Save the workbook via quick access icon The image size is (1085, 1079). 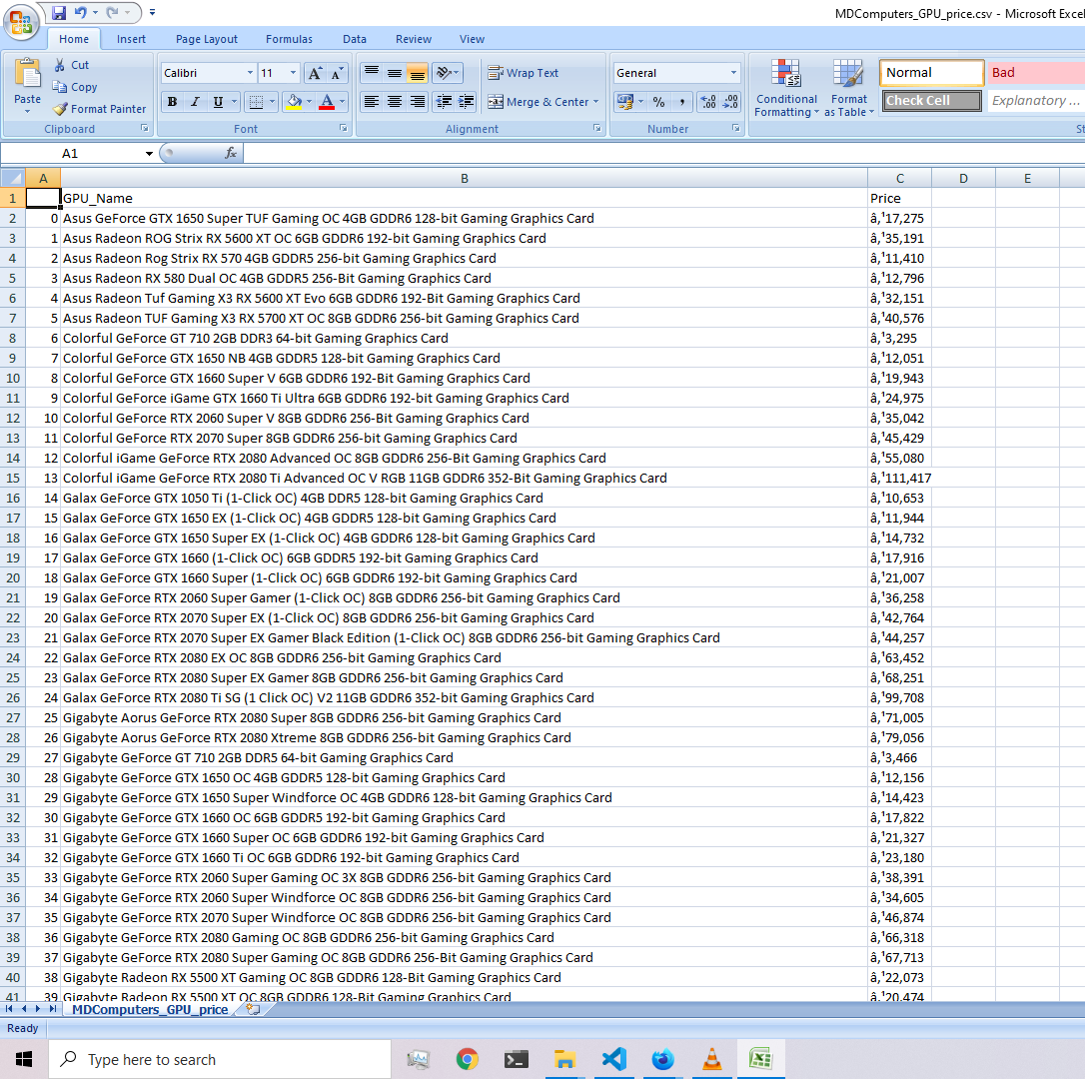[x=59, y=12]
